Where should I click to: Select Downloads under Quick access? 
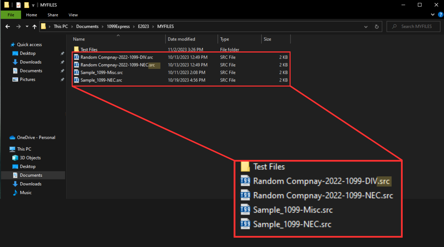pyautogui.click(x=30, y=62)
